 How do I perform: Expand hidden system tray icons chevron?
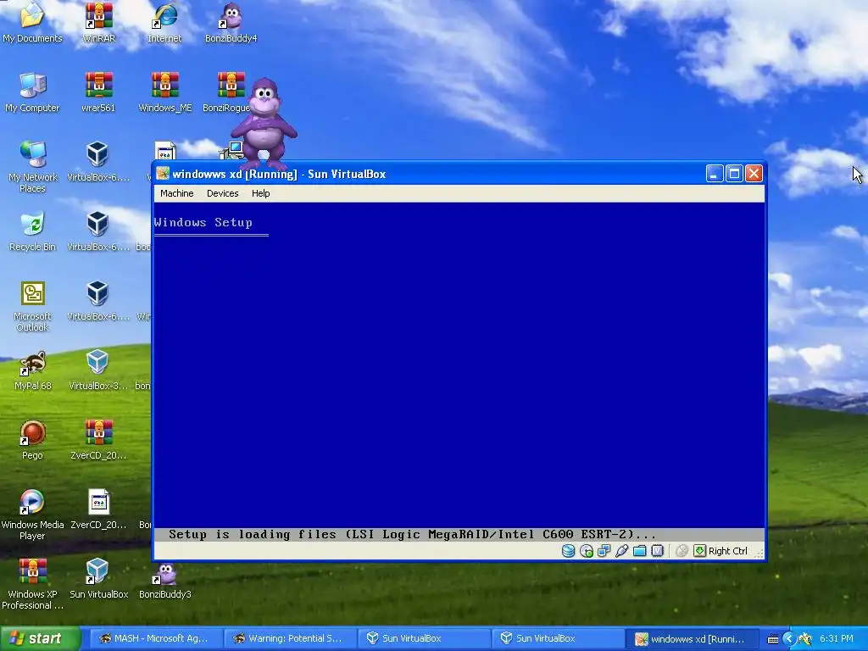coord(789,638)
